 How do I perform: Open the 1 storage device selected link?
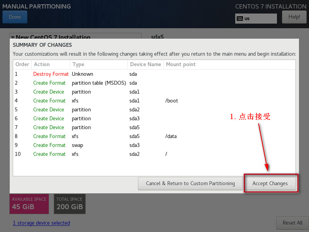tap(41, 223)
